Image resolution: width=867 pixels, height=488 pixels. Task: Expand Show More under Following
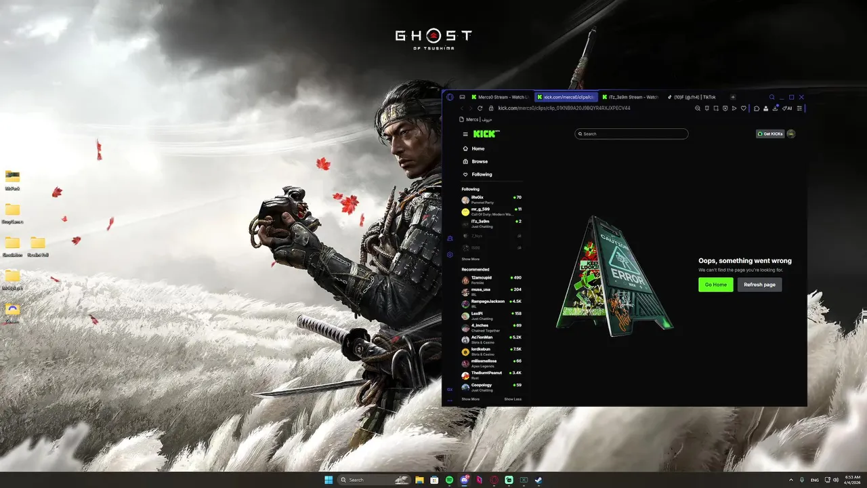[471, 259]
